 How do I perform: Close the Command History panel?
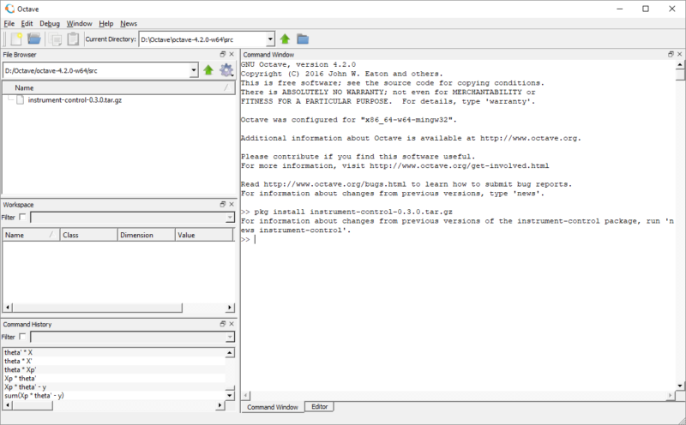click(x=232, y=324)
